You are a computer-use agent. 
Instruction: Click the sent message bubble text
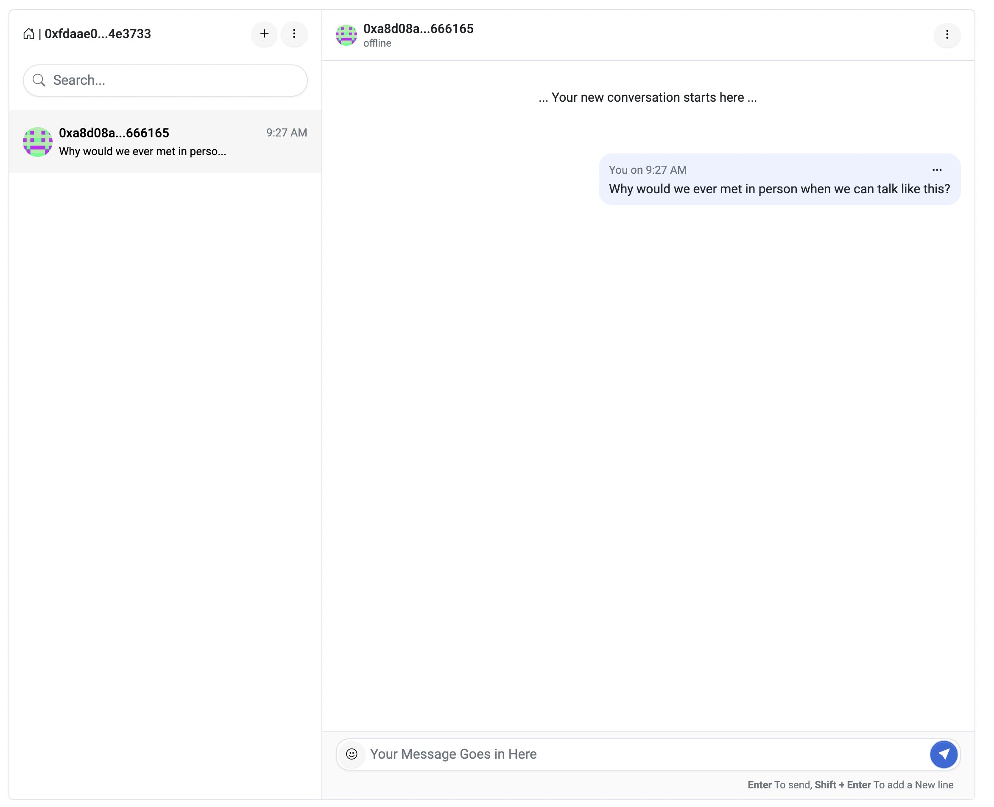point(779,189)
